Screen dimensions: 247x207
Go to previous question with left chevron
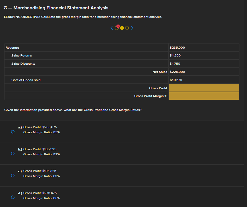click(x=112, y=28)
